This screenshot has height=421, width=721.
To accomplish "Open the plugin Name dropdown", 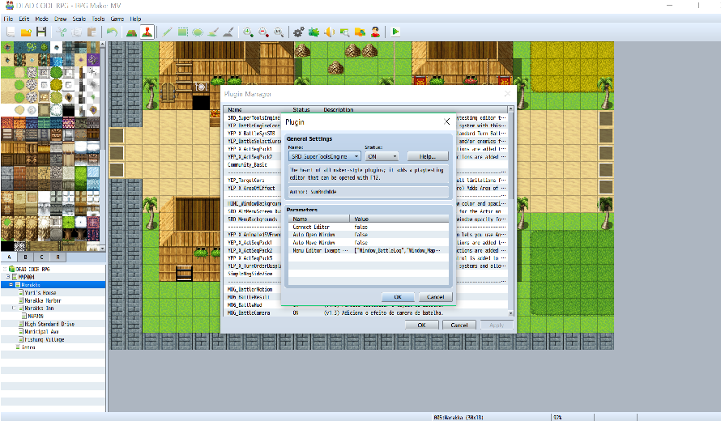I will pos(325,156).
